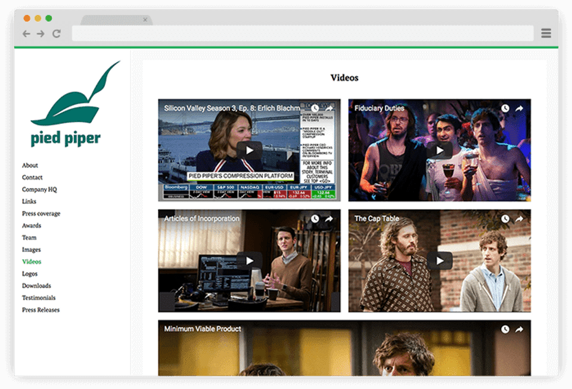Go to Downloads

tap(36, 286)
